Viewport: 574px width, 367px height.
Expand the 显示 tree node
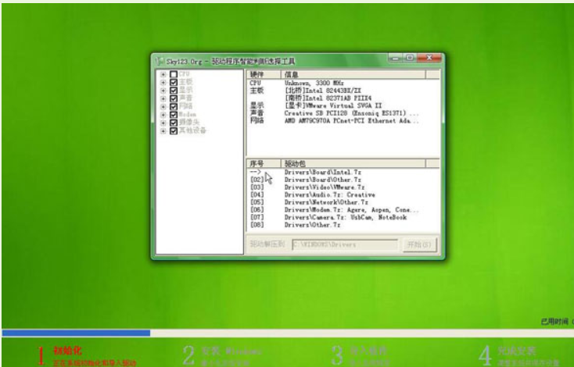[163, 90]
